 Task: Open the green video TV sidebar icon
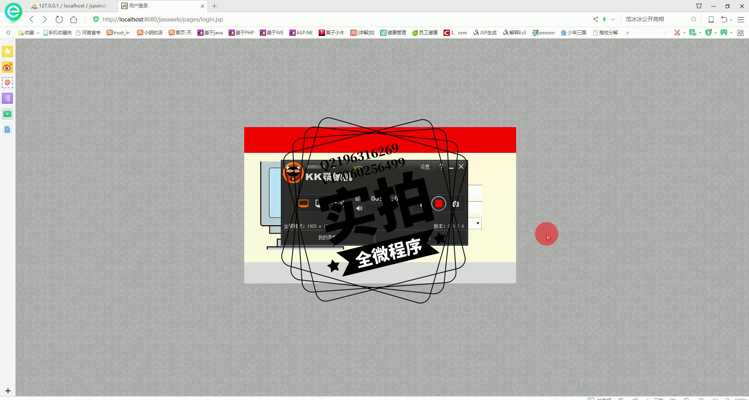pos(7,114)
